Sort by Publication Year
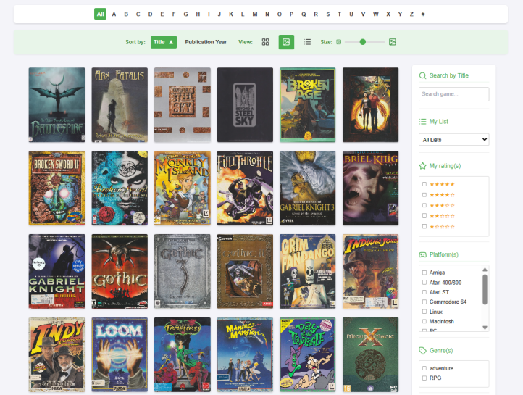 tap(206, 42)
